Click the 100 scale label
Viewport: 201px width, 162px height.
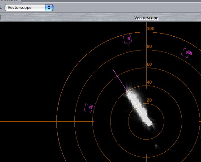tap(151, 29)
